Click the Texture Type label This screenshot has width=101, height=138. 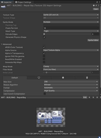point(9,15)
